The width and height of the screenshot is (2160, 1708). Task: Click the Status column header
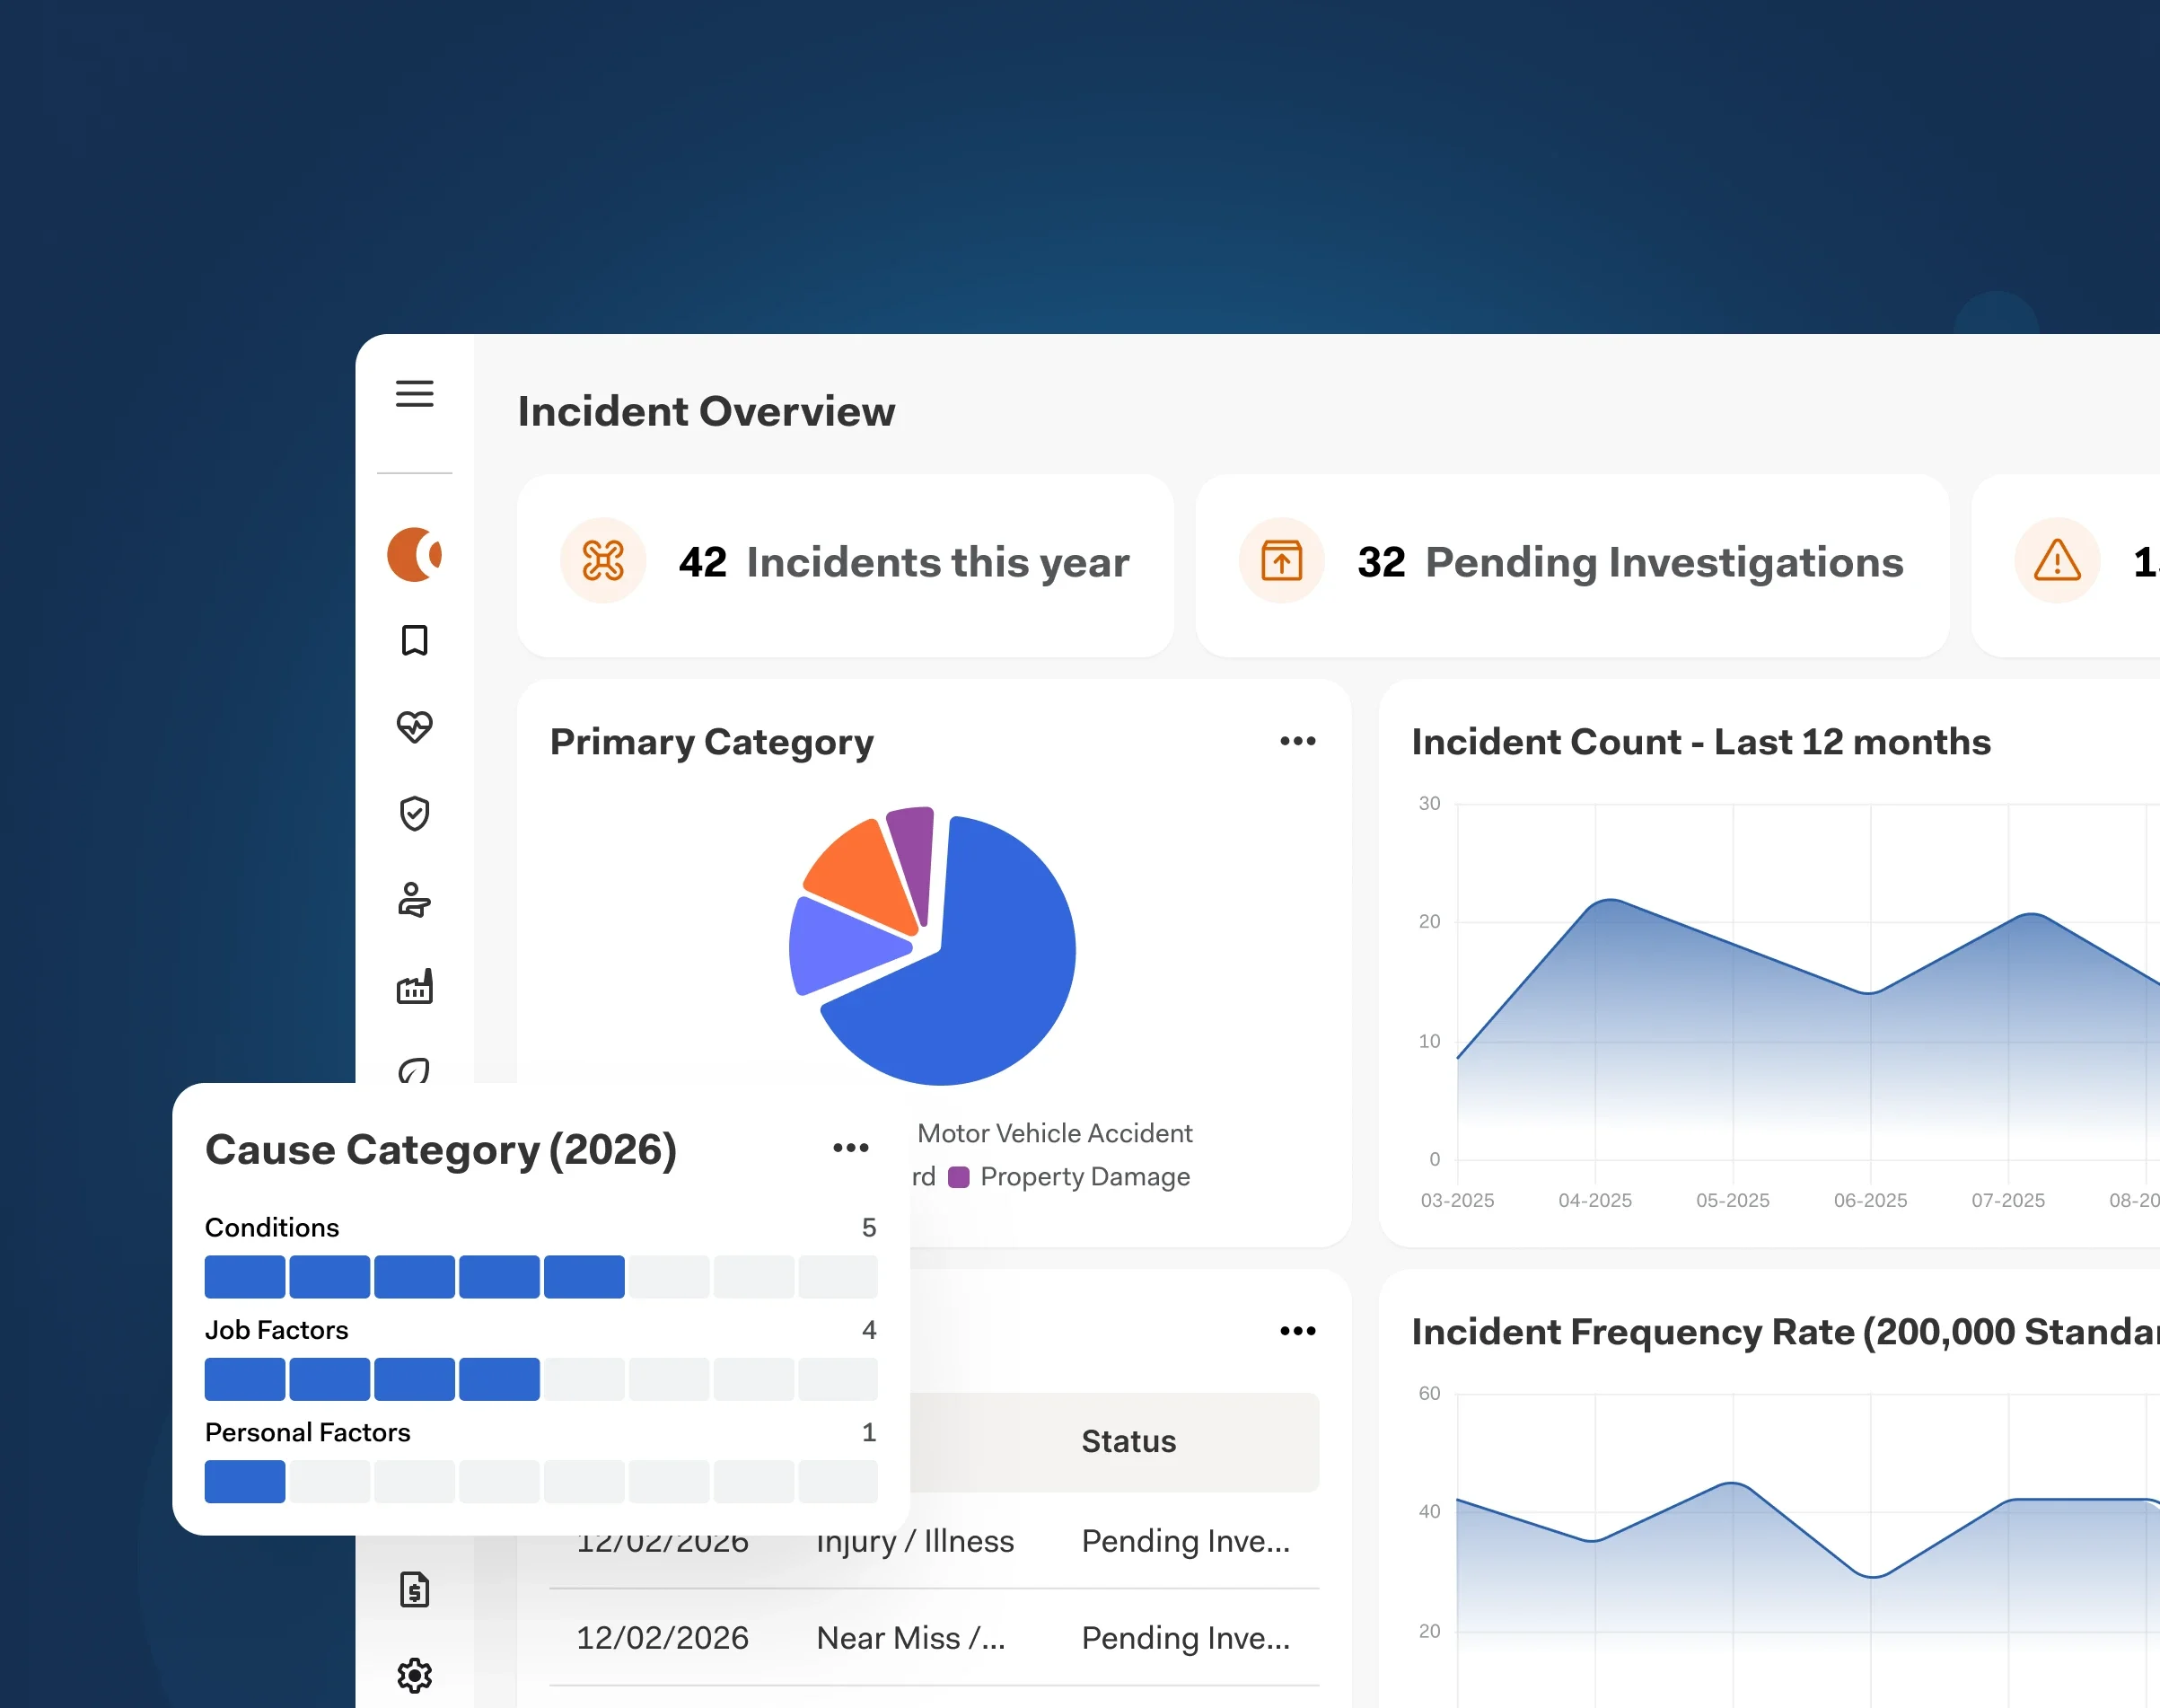pyautogui.click(x=1128, y=1441)
